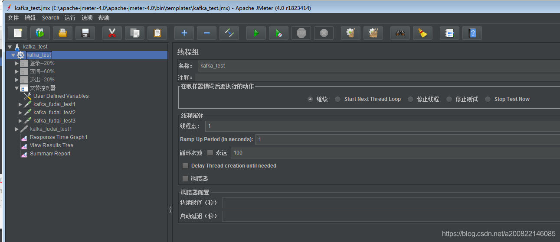Collapse the kafka_test thread group node
The width and height of the screenshot is (560, 242).
(x=13, y=55)
